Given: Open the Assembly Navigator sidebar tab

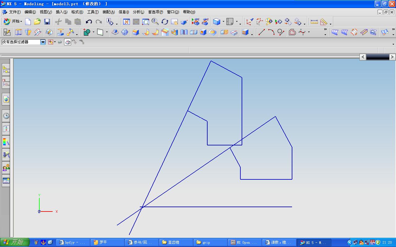Looking at the screenshot, I should (6, 70).
